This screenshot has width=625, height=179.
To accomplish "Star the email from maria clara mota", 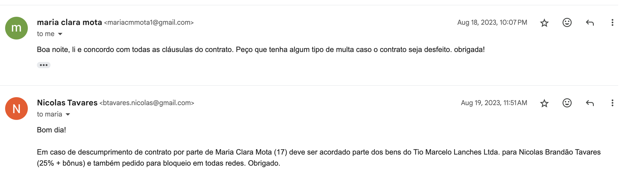I will click(544, 23).
